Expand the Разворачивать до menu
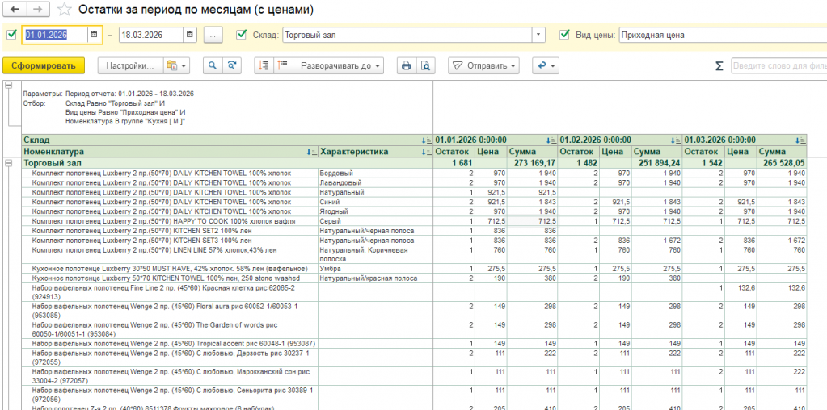 click(337, 65)
